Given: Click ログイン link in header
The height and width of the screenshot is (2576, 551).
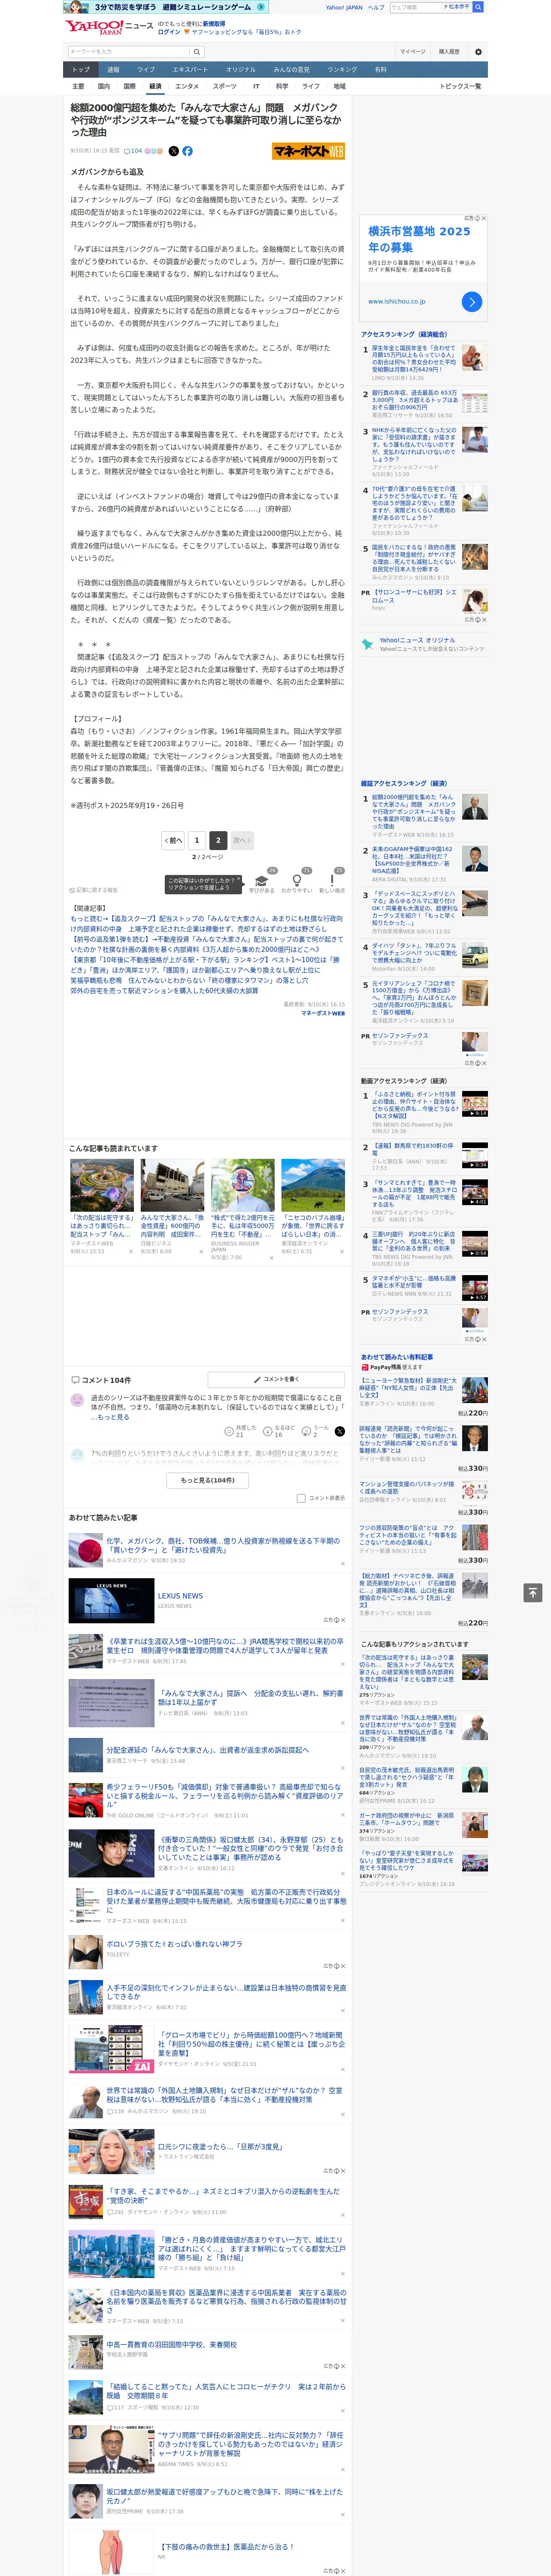Looking at the screenshot, I should point(169,32).
